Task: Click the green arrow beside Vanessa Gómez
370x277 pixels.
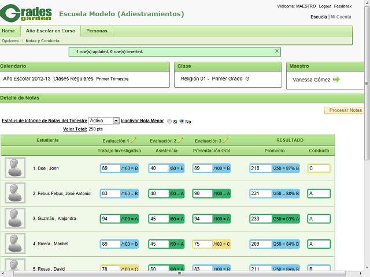Action: coord(336,80)
